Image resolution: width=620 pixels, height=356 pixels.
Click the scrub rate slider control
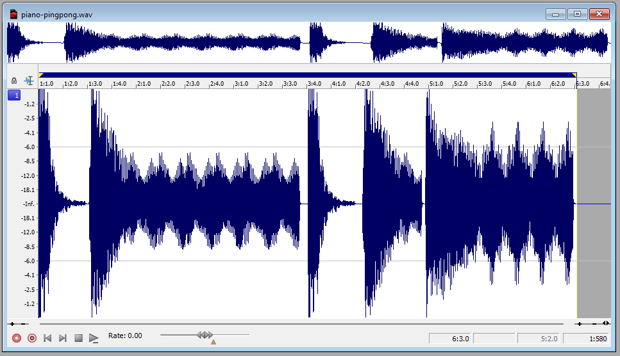pos(205,334)
